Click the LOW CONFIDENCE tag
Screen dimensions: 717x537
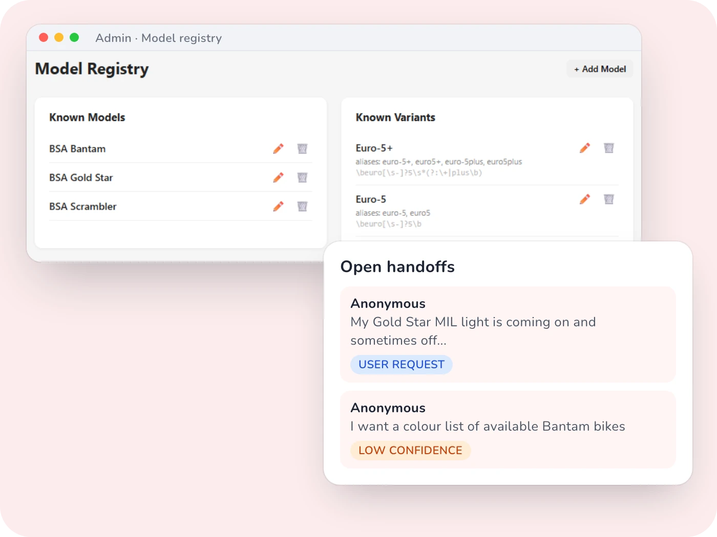(x=410, y=451)
